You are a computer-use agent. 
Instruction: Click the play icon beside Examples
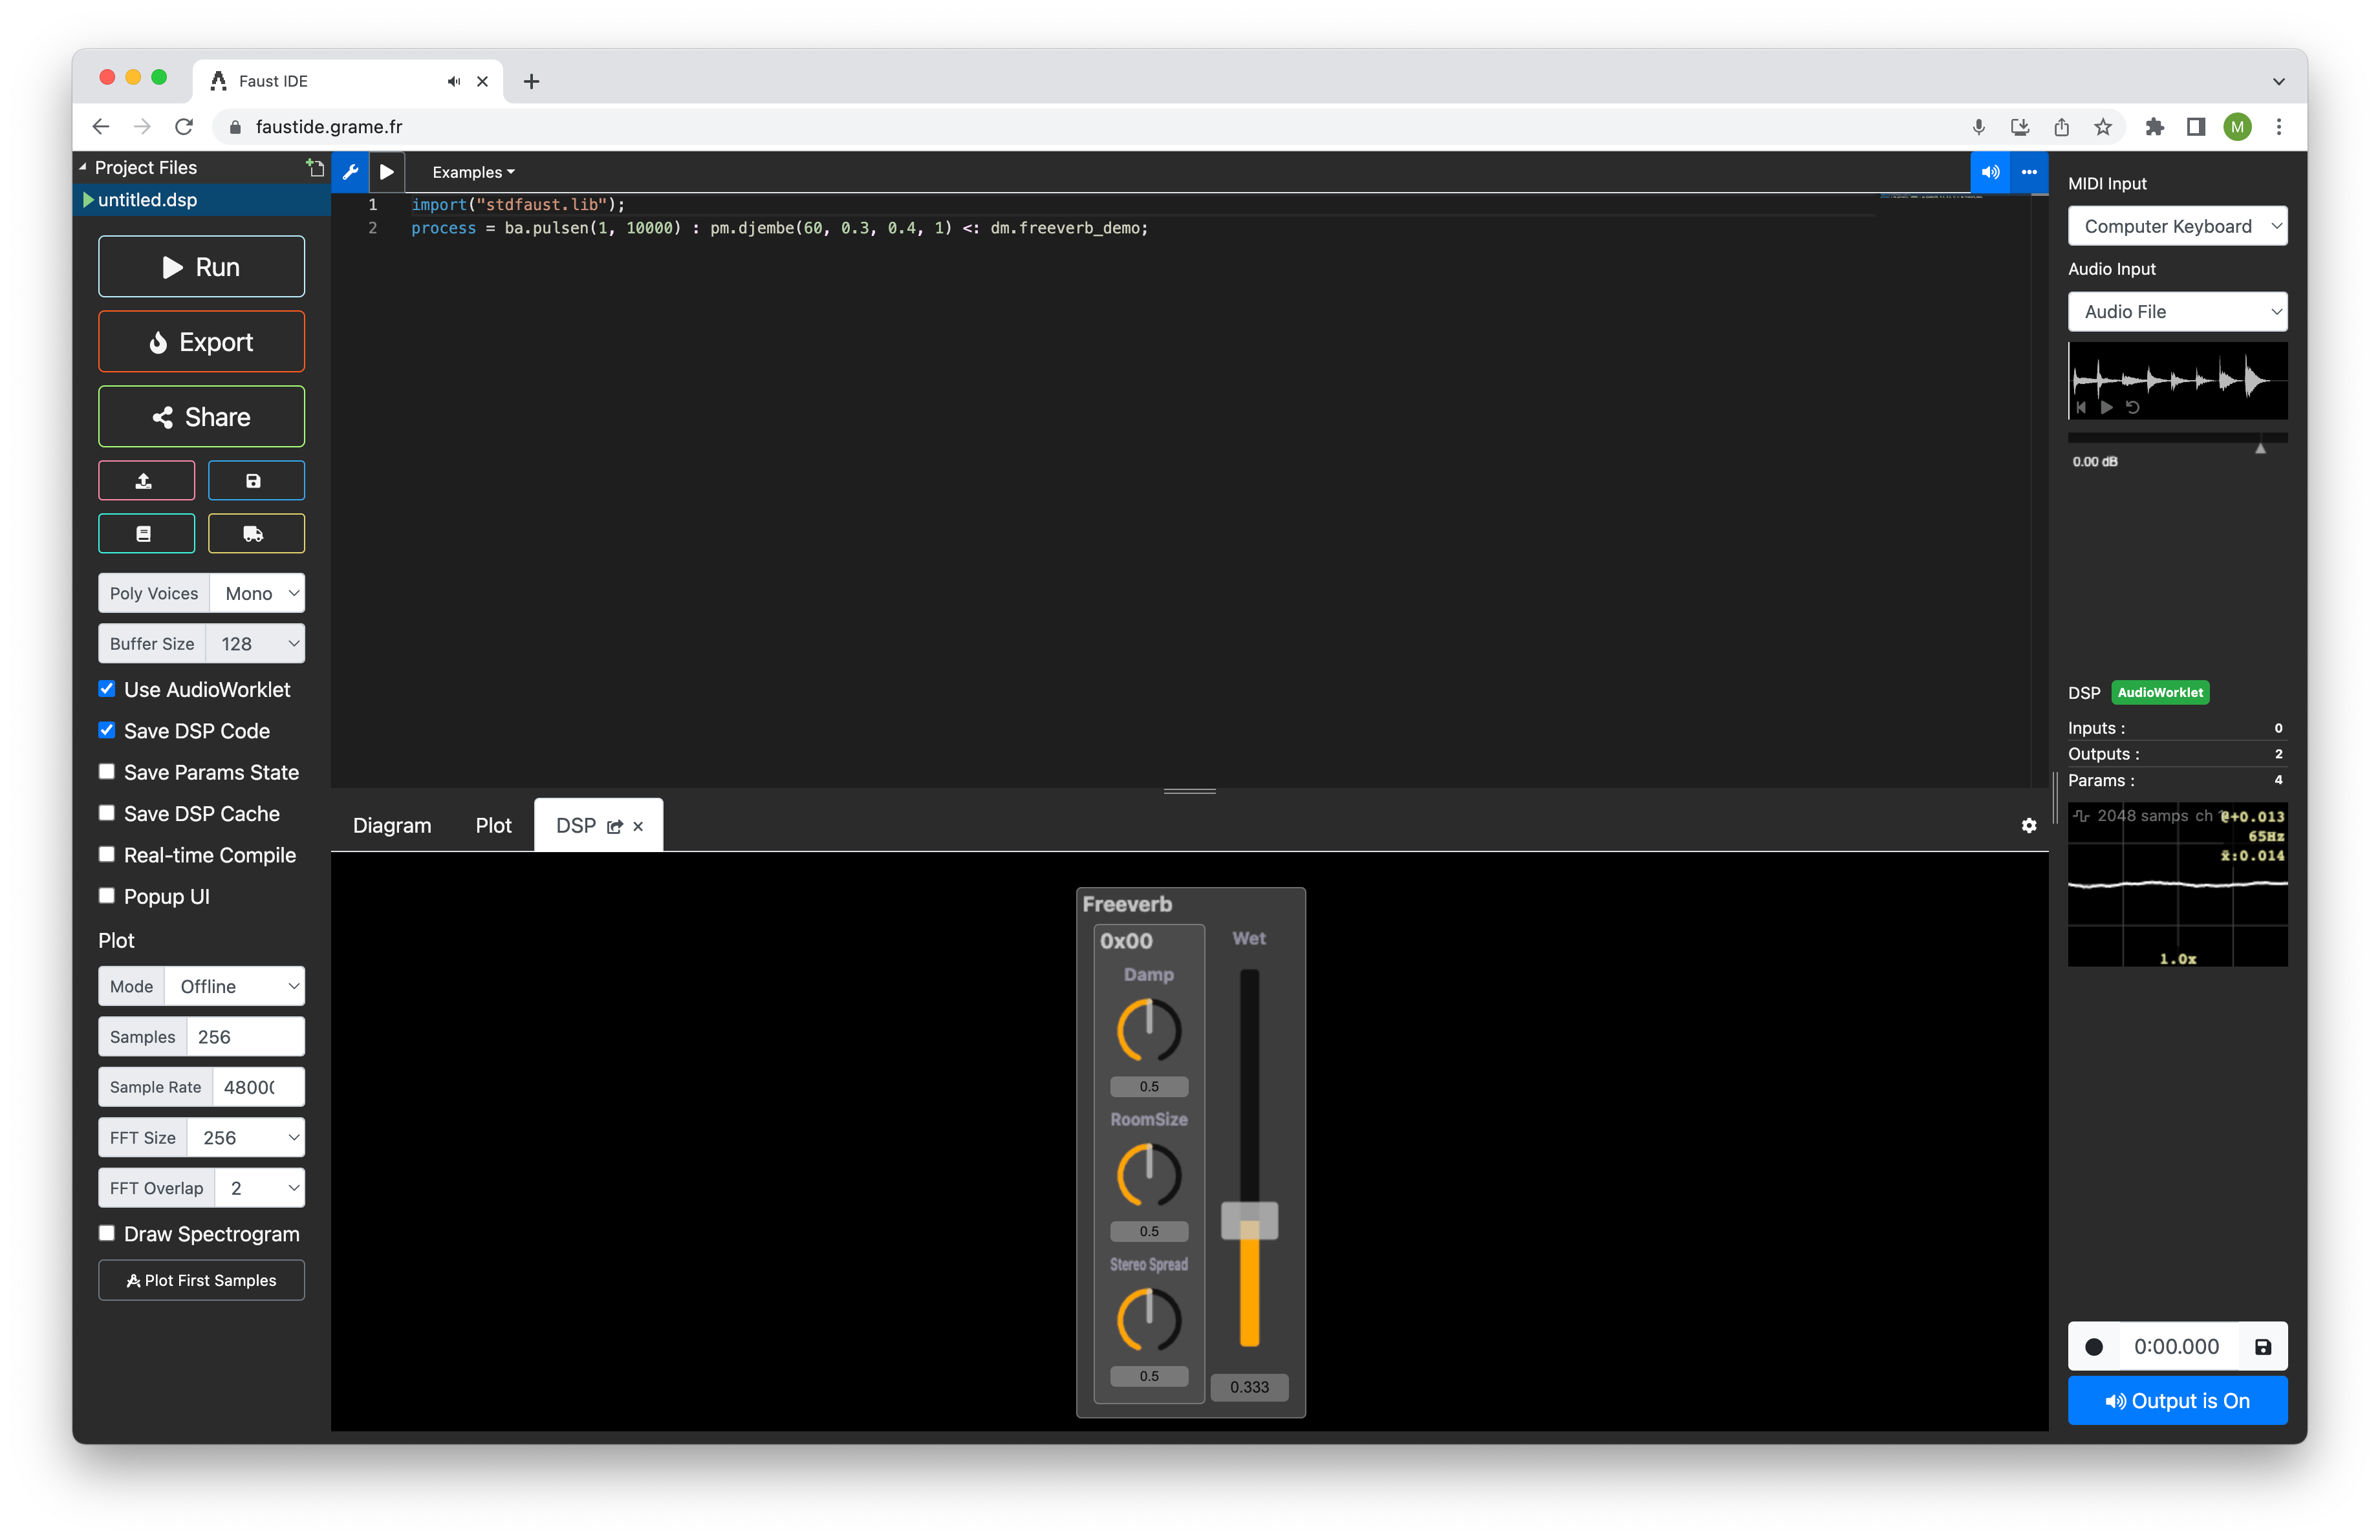(x=387, y=172)
